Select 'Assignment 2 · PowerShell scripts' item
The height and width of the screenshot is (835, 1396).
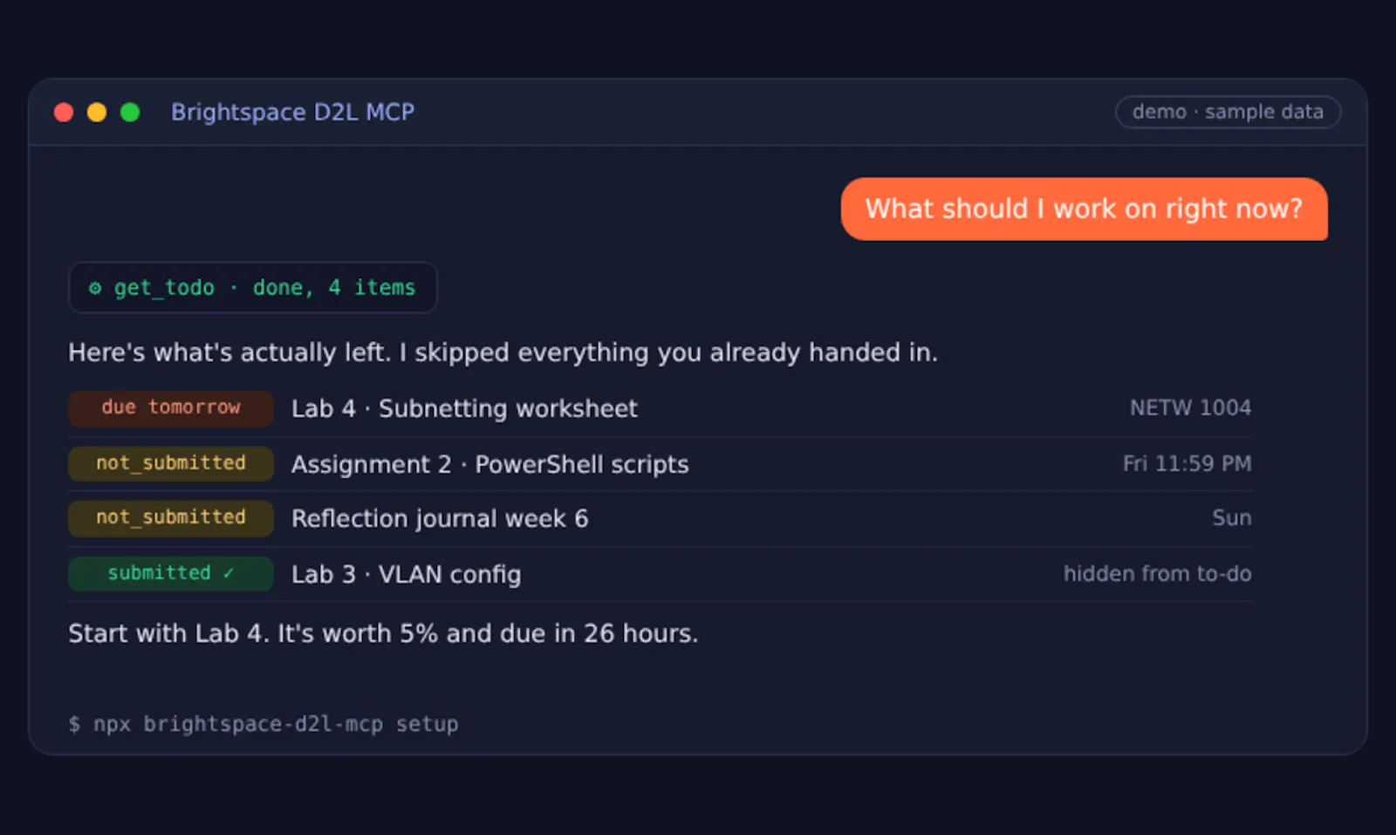[x=490, y=464]
